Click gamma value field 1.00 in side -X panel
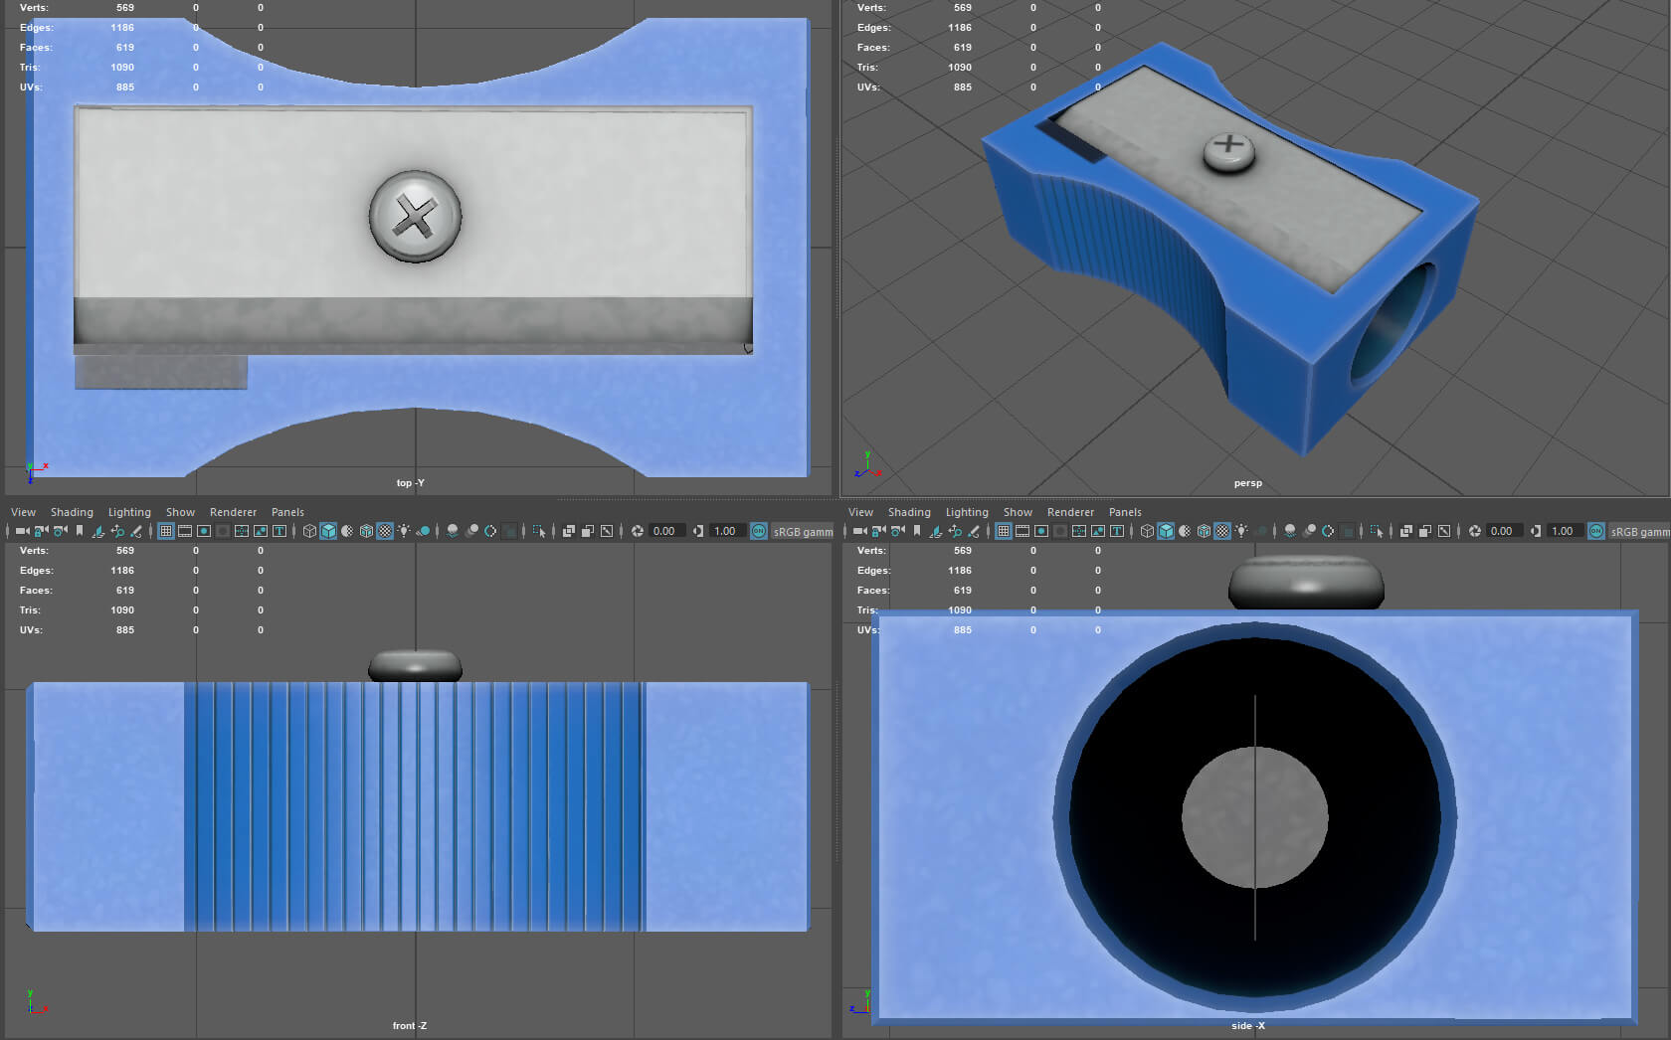 1562,531
